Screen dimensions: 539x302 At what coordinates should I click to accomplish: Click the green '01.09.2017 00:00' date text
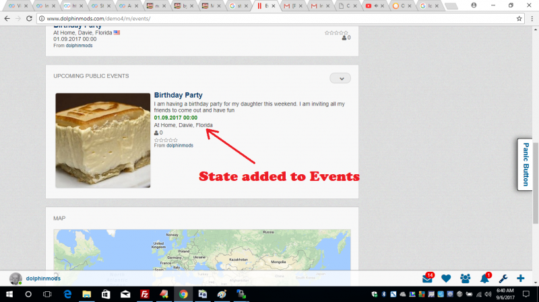point(176,118)
